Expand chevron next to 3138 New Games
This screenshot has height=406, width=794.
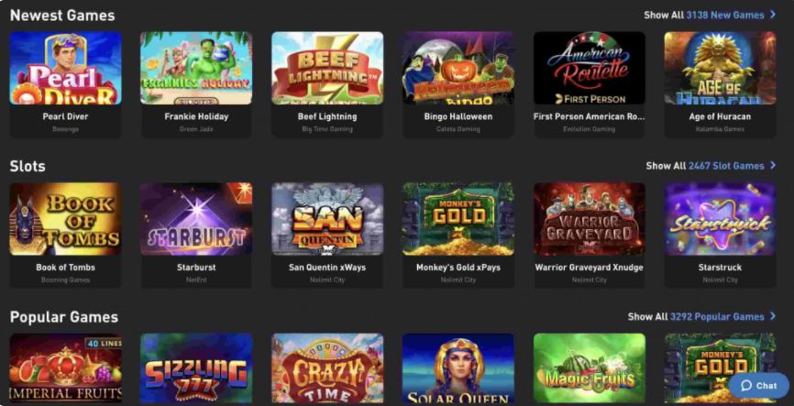click(x=773, y=15)
